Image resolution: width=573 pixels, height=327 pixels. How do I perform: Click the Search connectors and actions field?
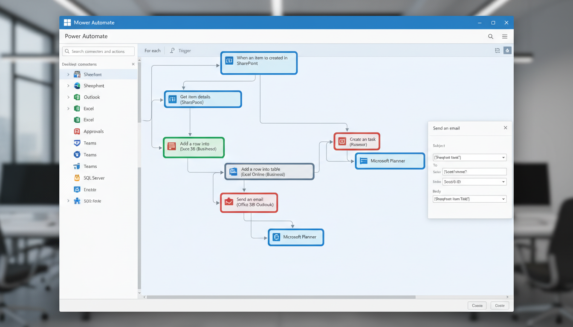tap(98, 51)
